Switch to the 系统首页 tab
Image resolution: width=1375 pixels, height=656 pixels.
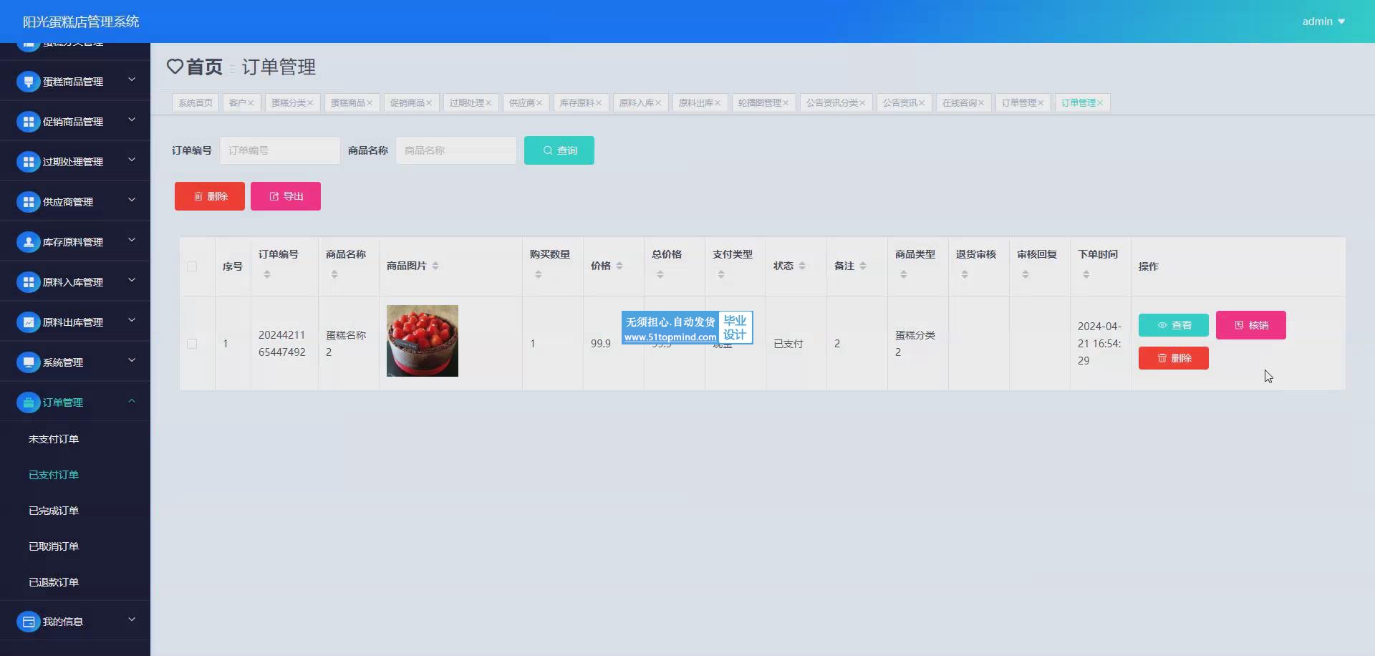click(x=196, y=103)
